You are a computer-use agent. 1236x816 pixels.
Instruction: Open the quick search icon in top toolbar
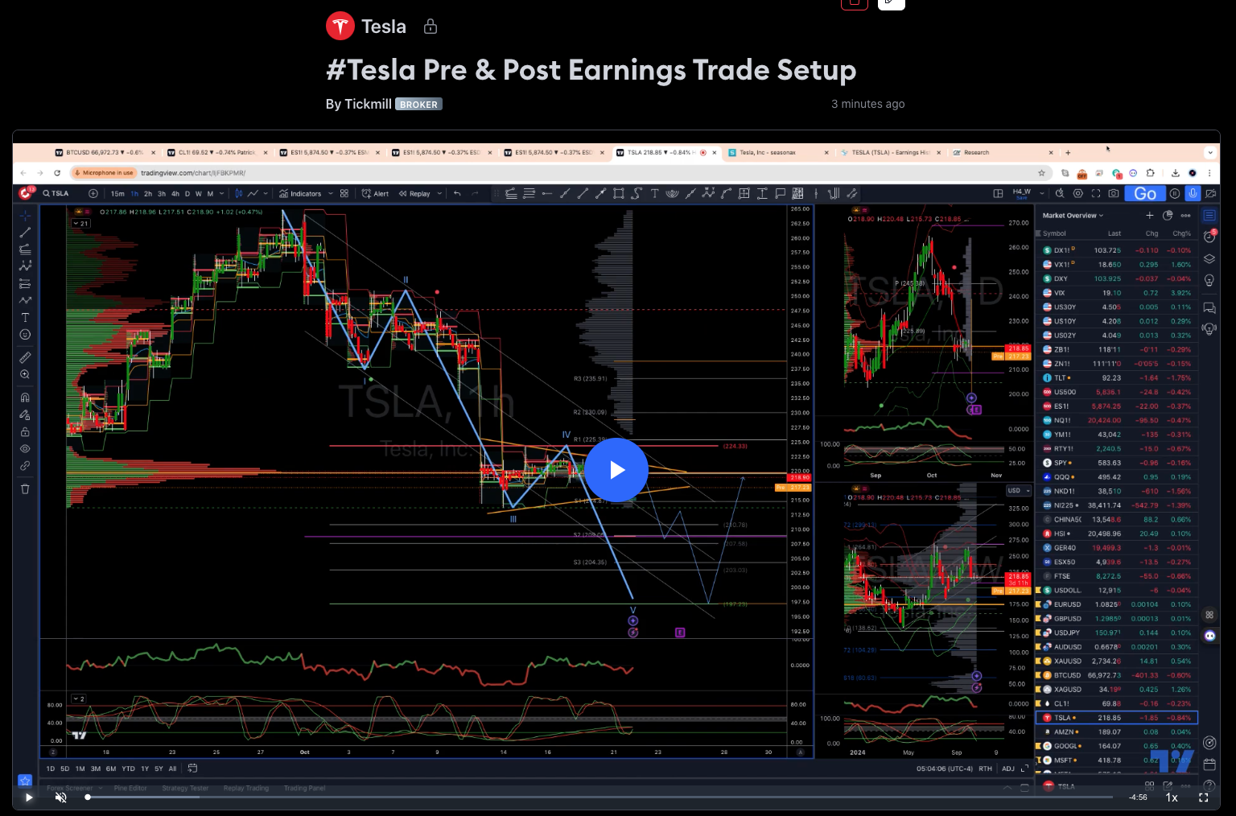tap(1060, 193)
